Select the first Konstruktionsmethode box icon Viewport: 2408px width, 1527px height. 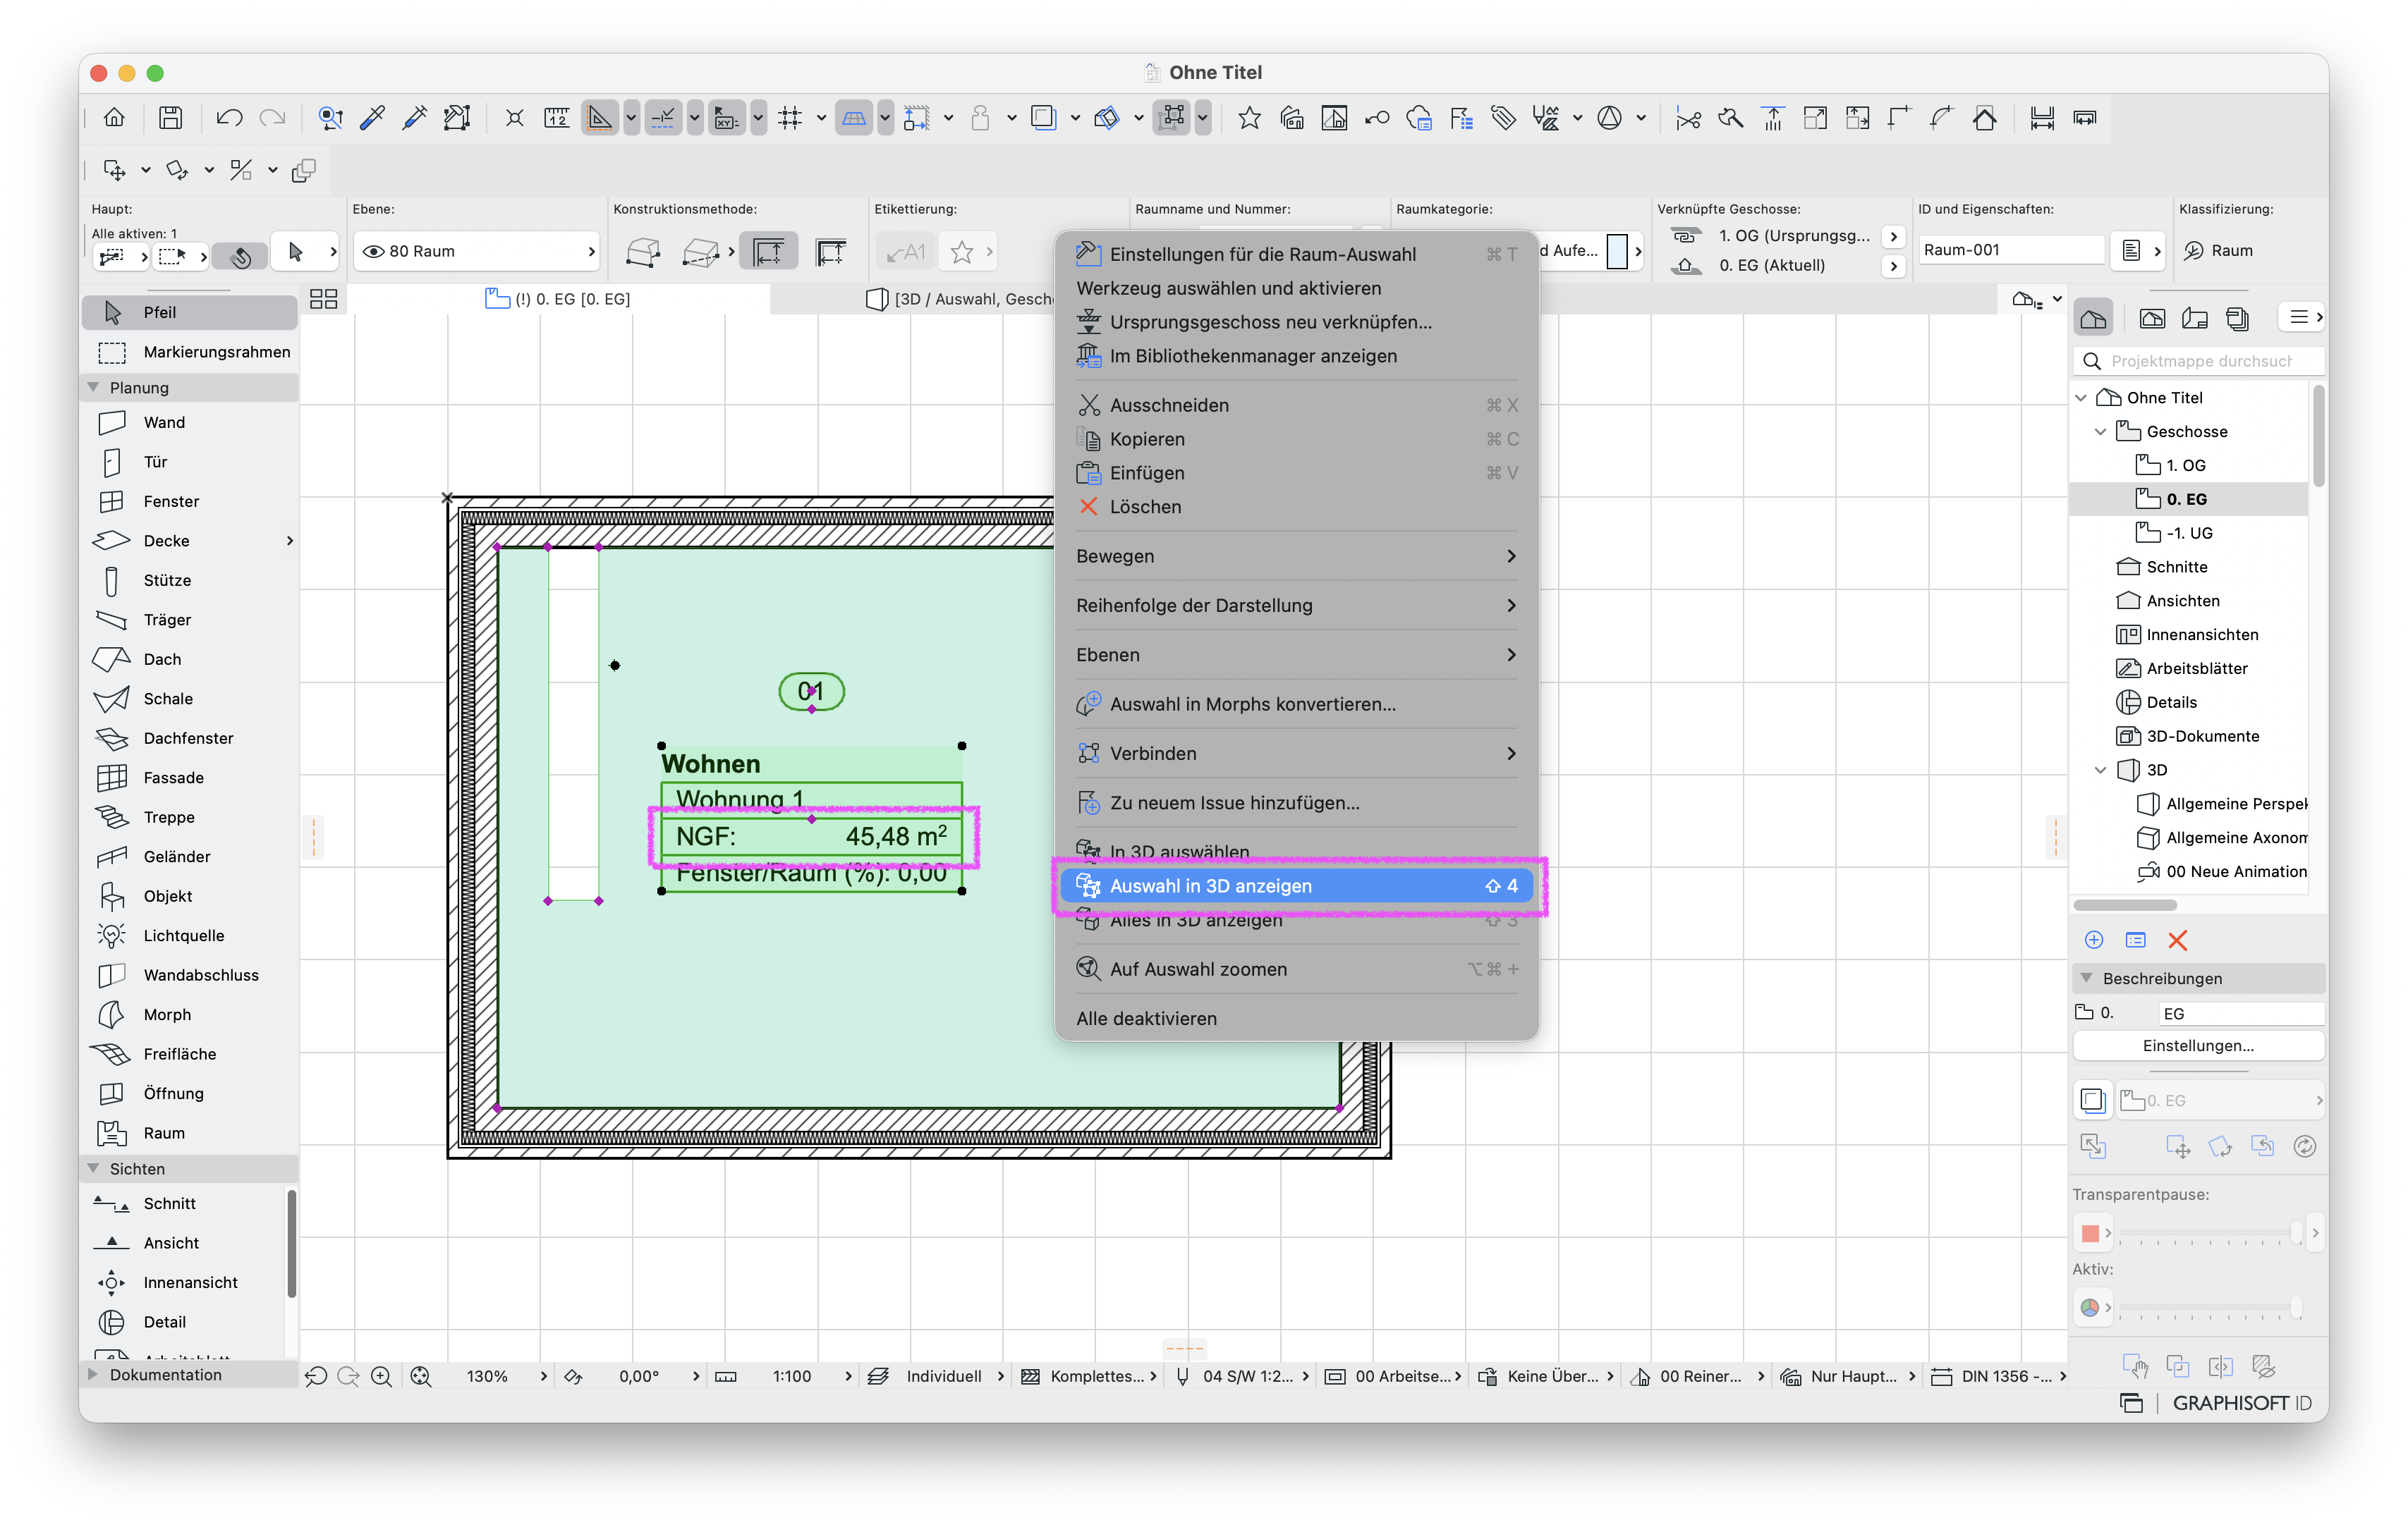(x=643, y=252)
